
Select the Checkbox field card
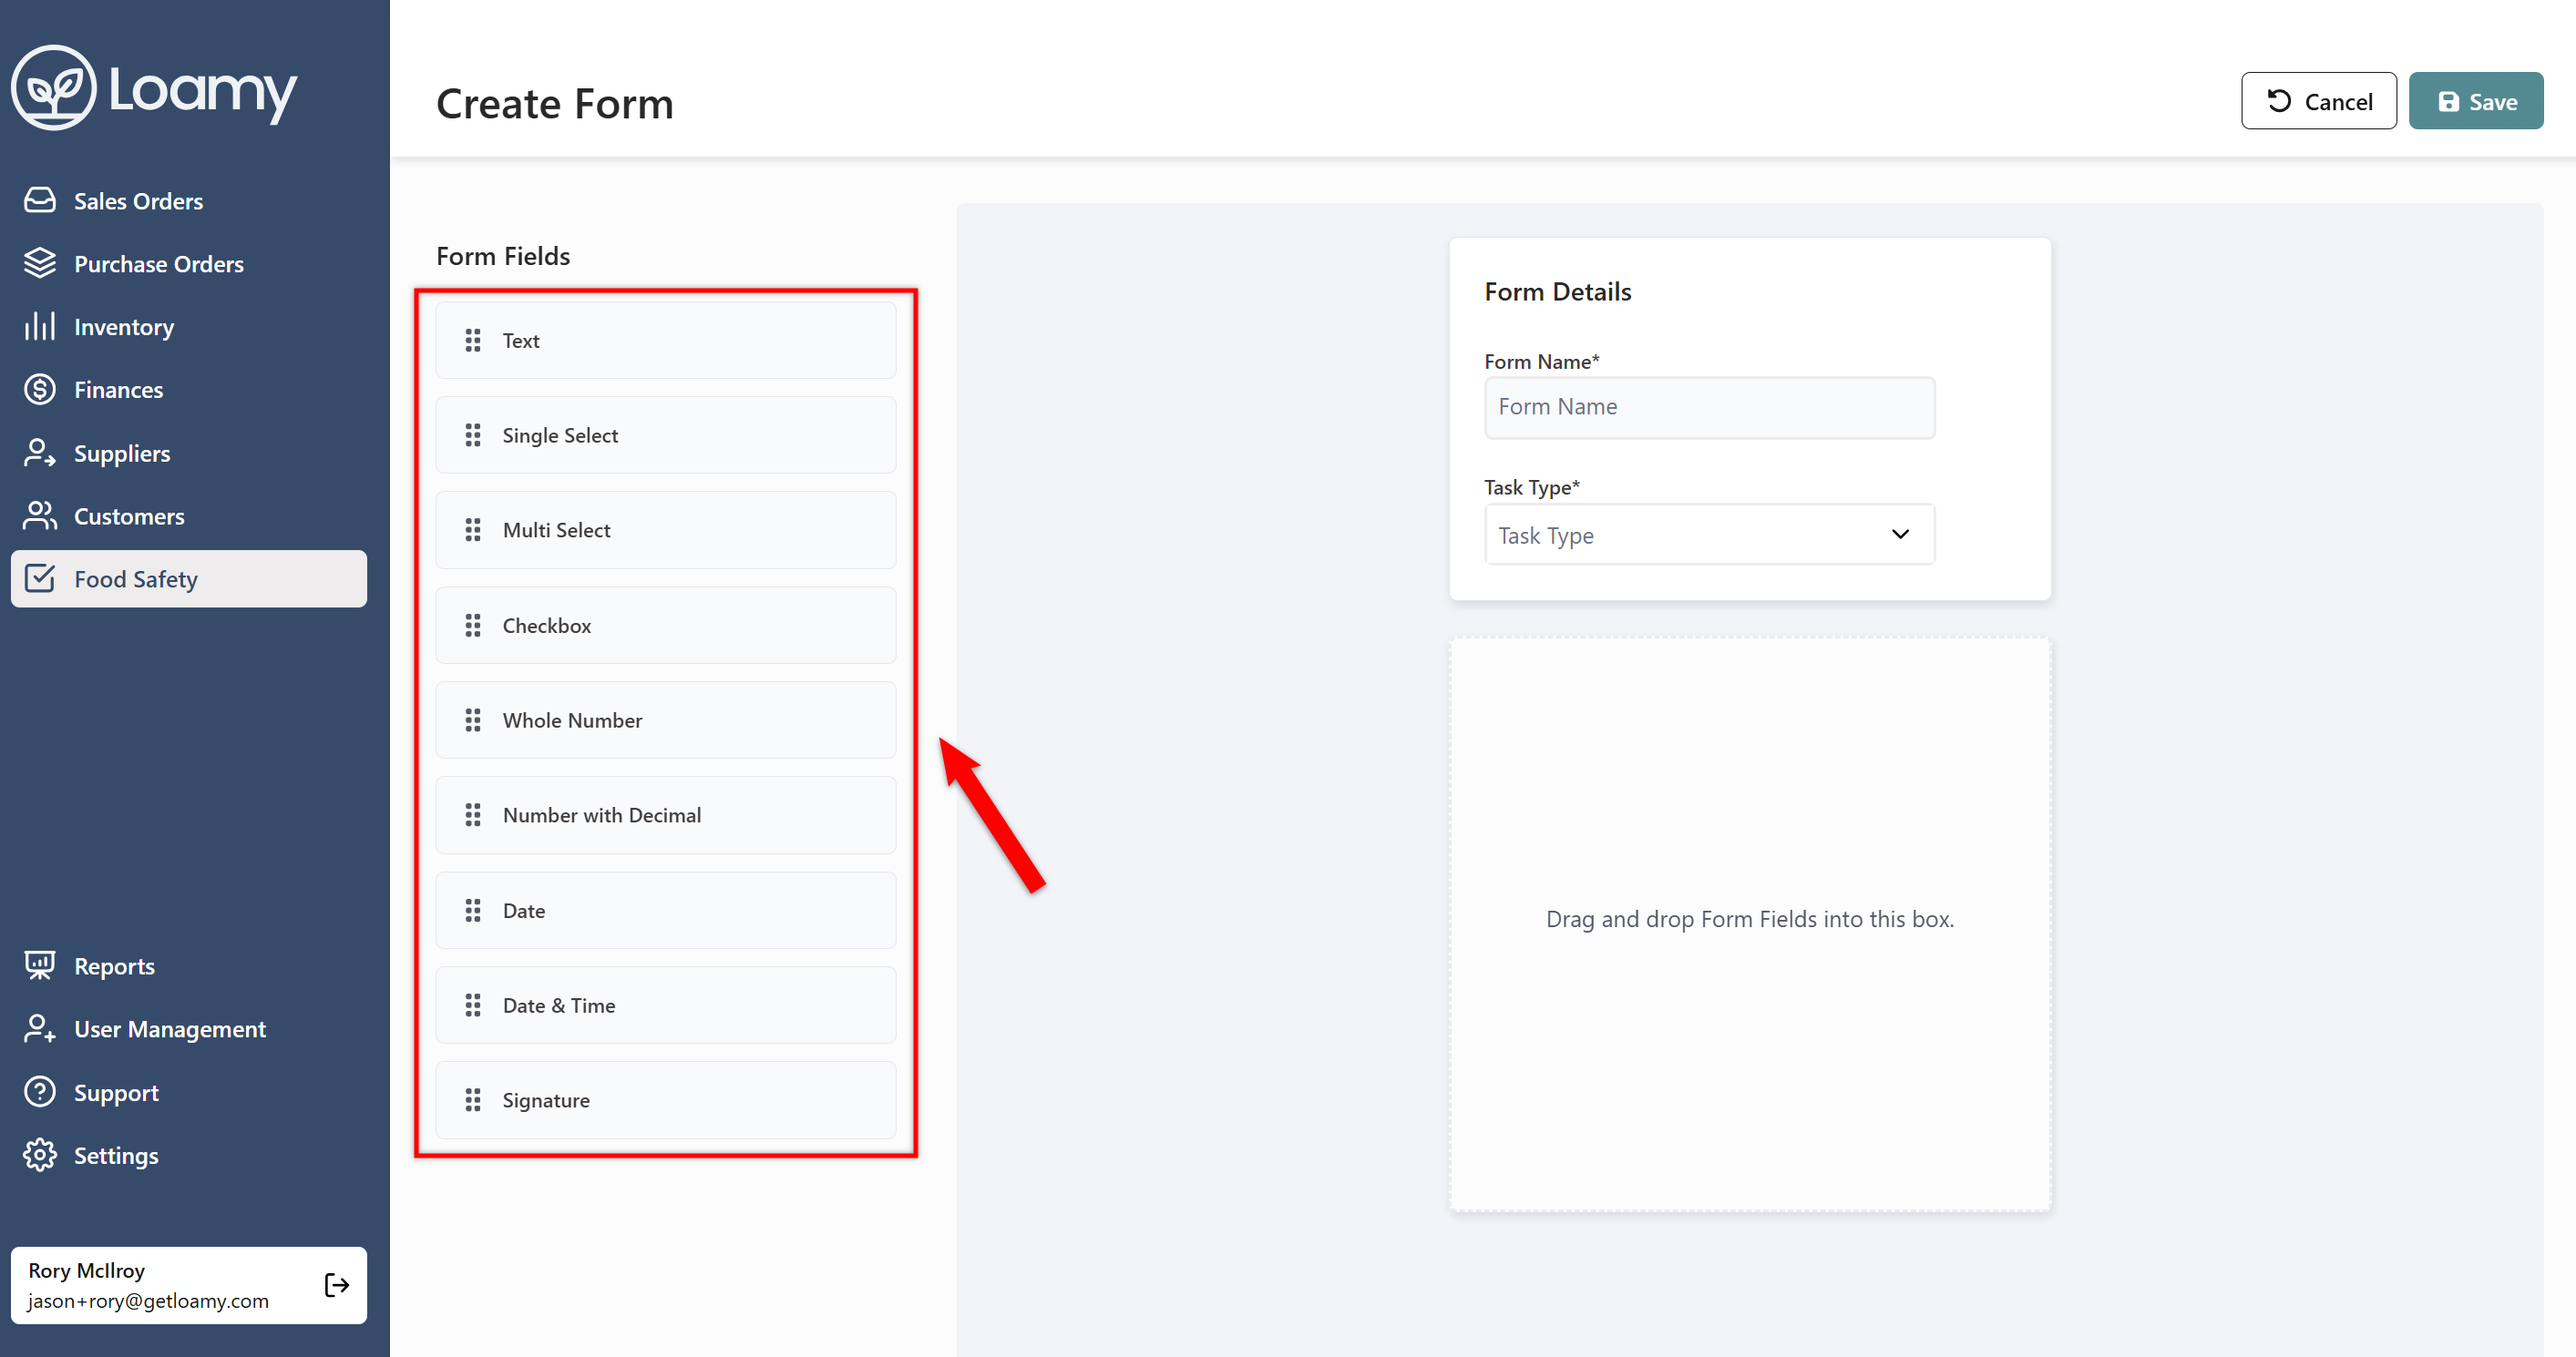[665, 626]
